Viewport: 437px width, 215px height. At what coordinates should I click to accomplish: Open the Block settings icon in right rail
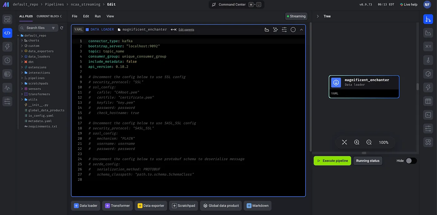428,128
